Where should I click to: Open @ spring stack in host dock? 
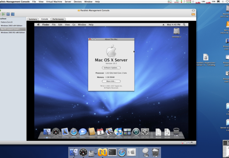[x=146, y=152]
